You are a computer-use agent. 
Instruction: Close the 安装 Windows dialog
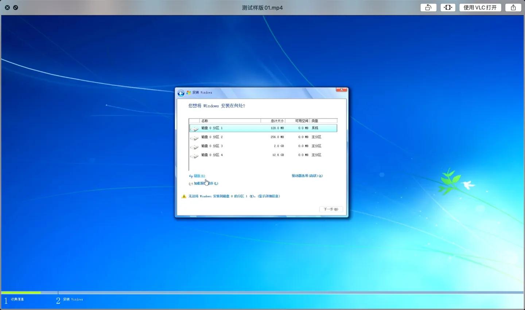pyautogui.click(x=341, y=90)
